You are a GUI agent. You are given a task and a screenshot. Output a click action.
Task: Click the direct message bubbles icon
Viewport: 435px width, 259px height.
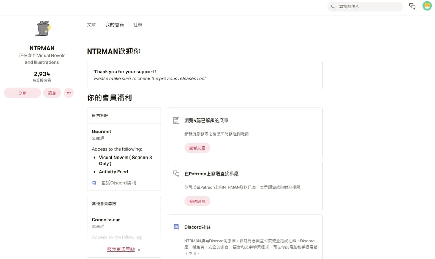click(176, 174)
